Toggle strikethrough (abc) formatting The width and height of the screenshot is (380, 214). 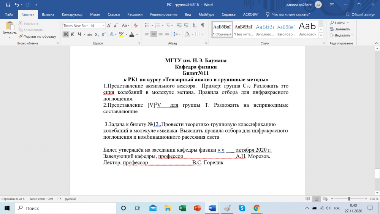[x=90, y=34]
